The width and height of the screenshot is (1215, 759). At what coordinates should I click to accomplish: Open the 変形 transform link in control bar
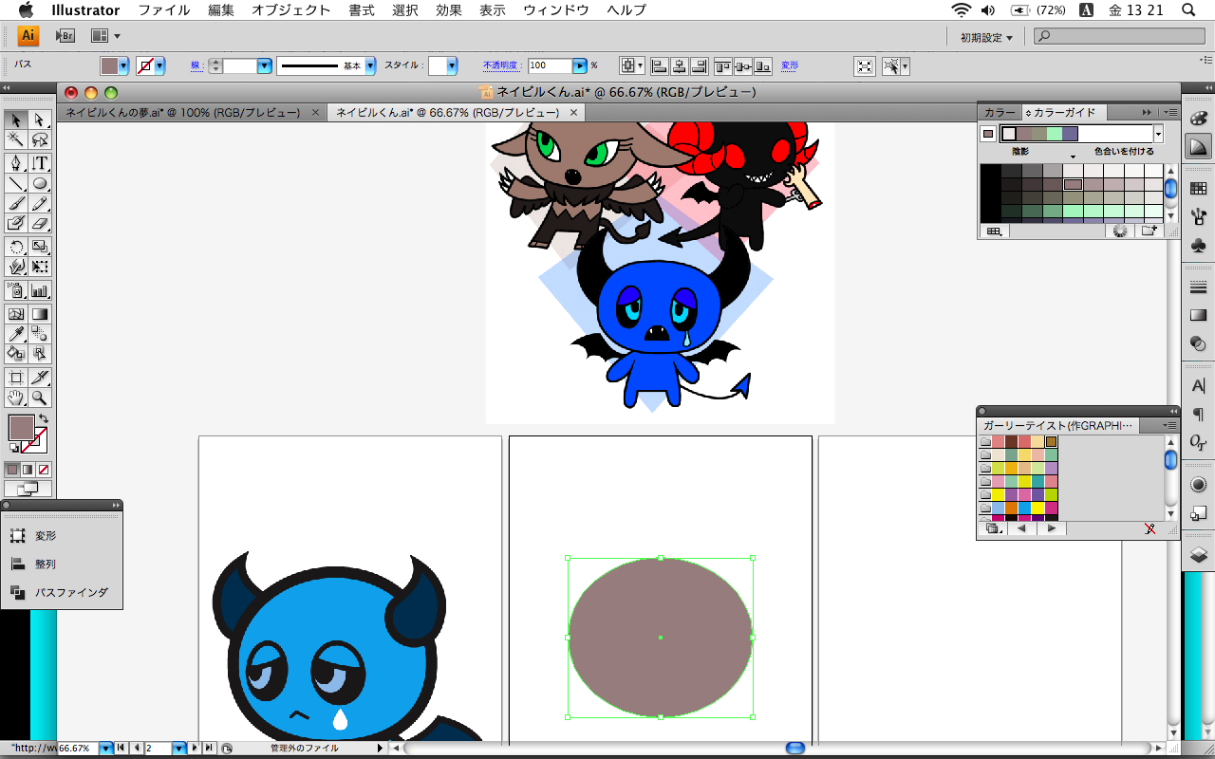(790, 66)
